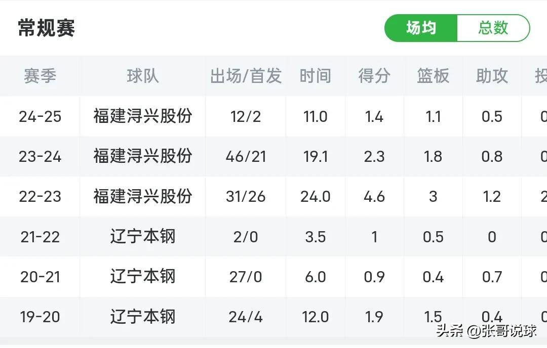The height and width of the screenshot is (348, 547).
Task: Click the 球队 column header
Action: click(x=142, y=76)
